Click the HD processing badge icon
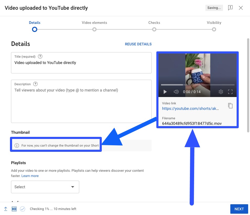Viewport: 250px width, 215px height. coord(14,209)
